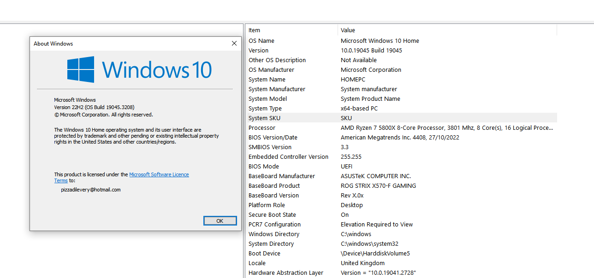Image resolution: width=594 pixels, height=278 pixels.
Task: Click the Item column header
Action: [291, 30]
